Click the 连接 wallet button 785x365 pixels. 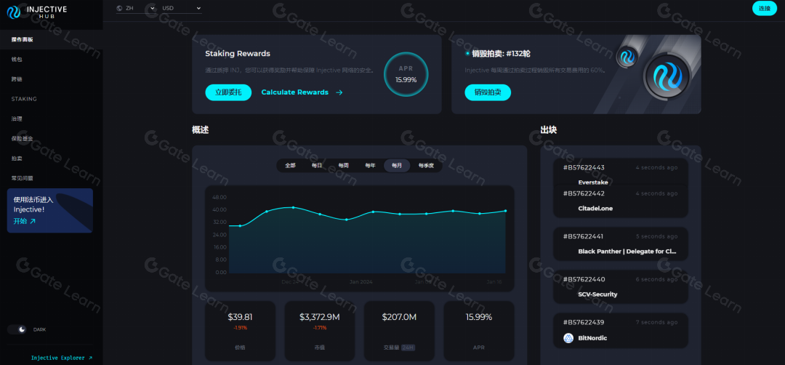[764, 9]
